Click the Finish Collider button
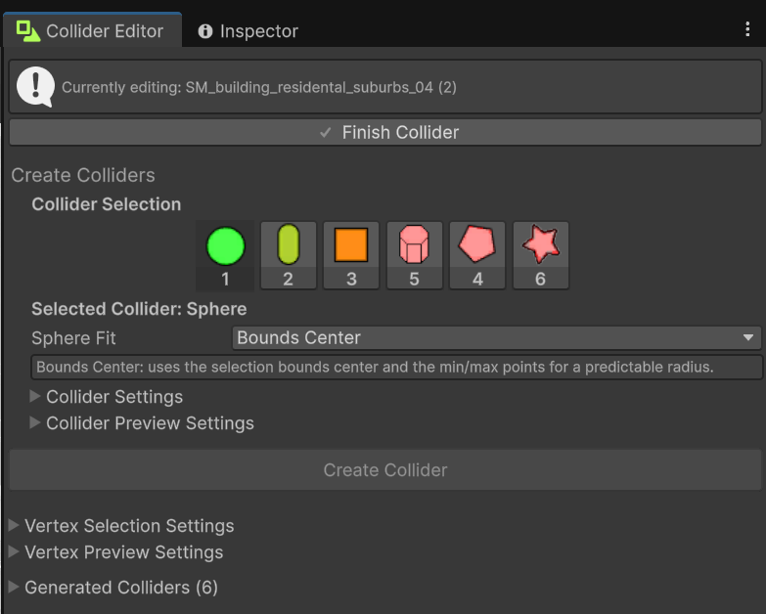The height and width of the screenshot is (614, 766). coord(385,132)
